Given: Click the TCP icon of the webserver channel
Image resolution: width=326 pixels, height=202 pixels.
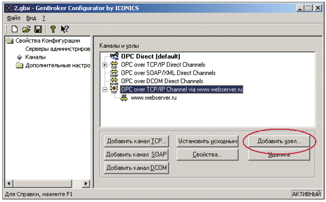Looking at the screenshot, I should click(x=114, y=89).
